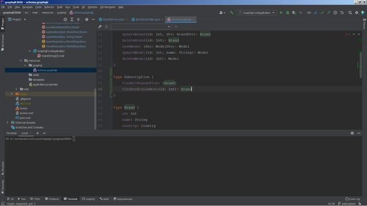
Task: Select the Local terminal tab
Action: tap(25, 133)
